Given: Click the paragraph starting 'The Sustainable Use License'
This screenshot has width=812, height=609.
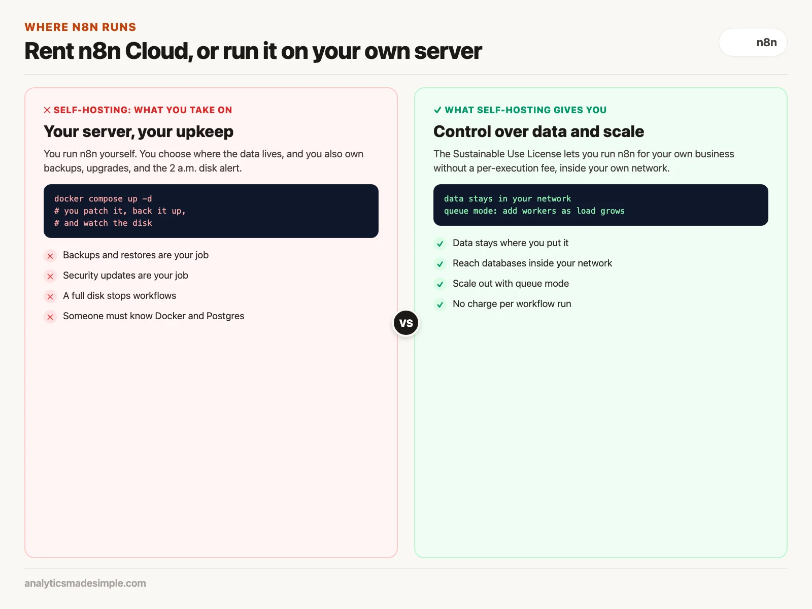Looking at the screenshot, I should point(584,161).
